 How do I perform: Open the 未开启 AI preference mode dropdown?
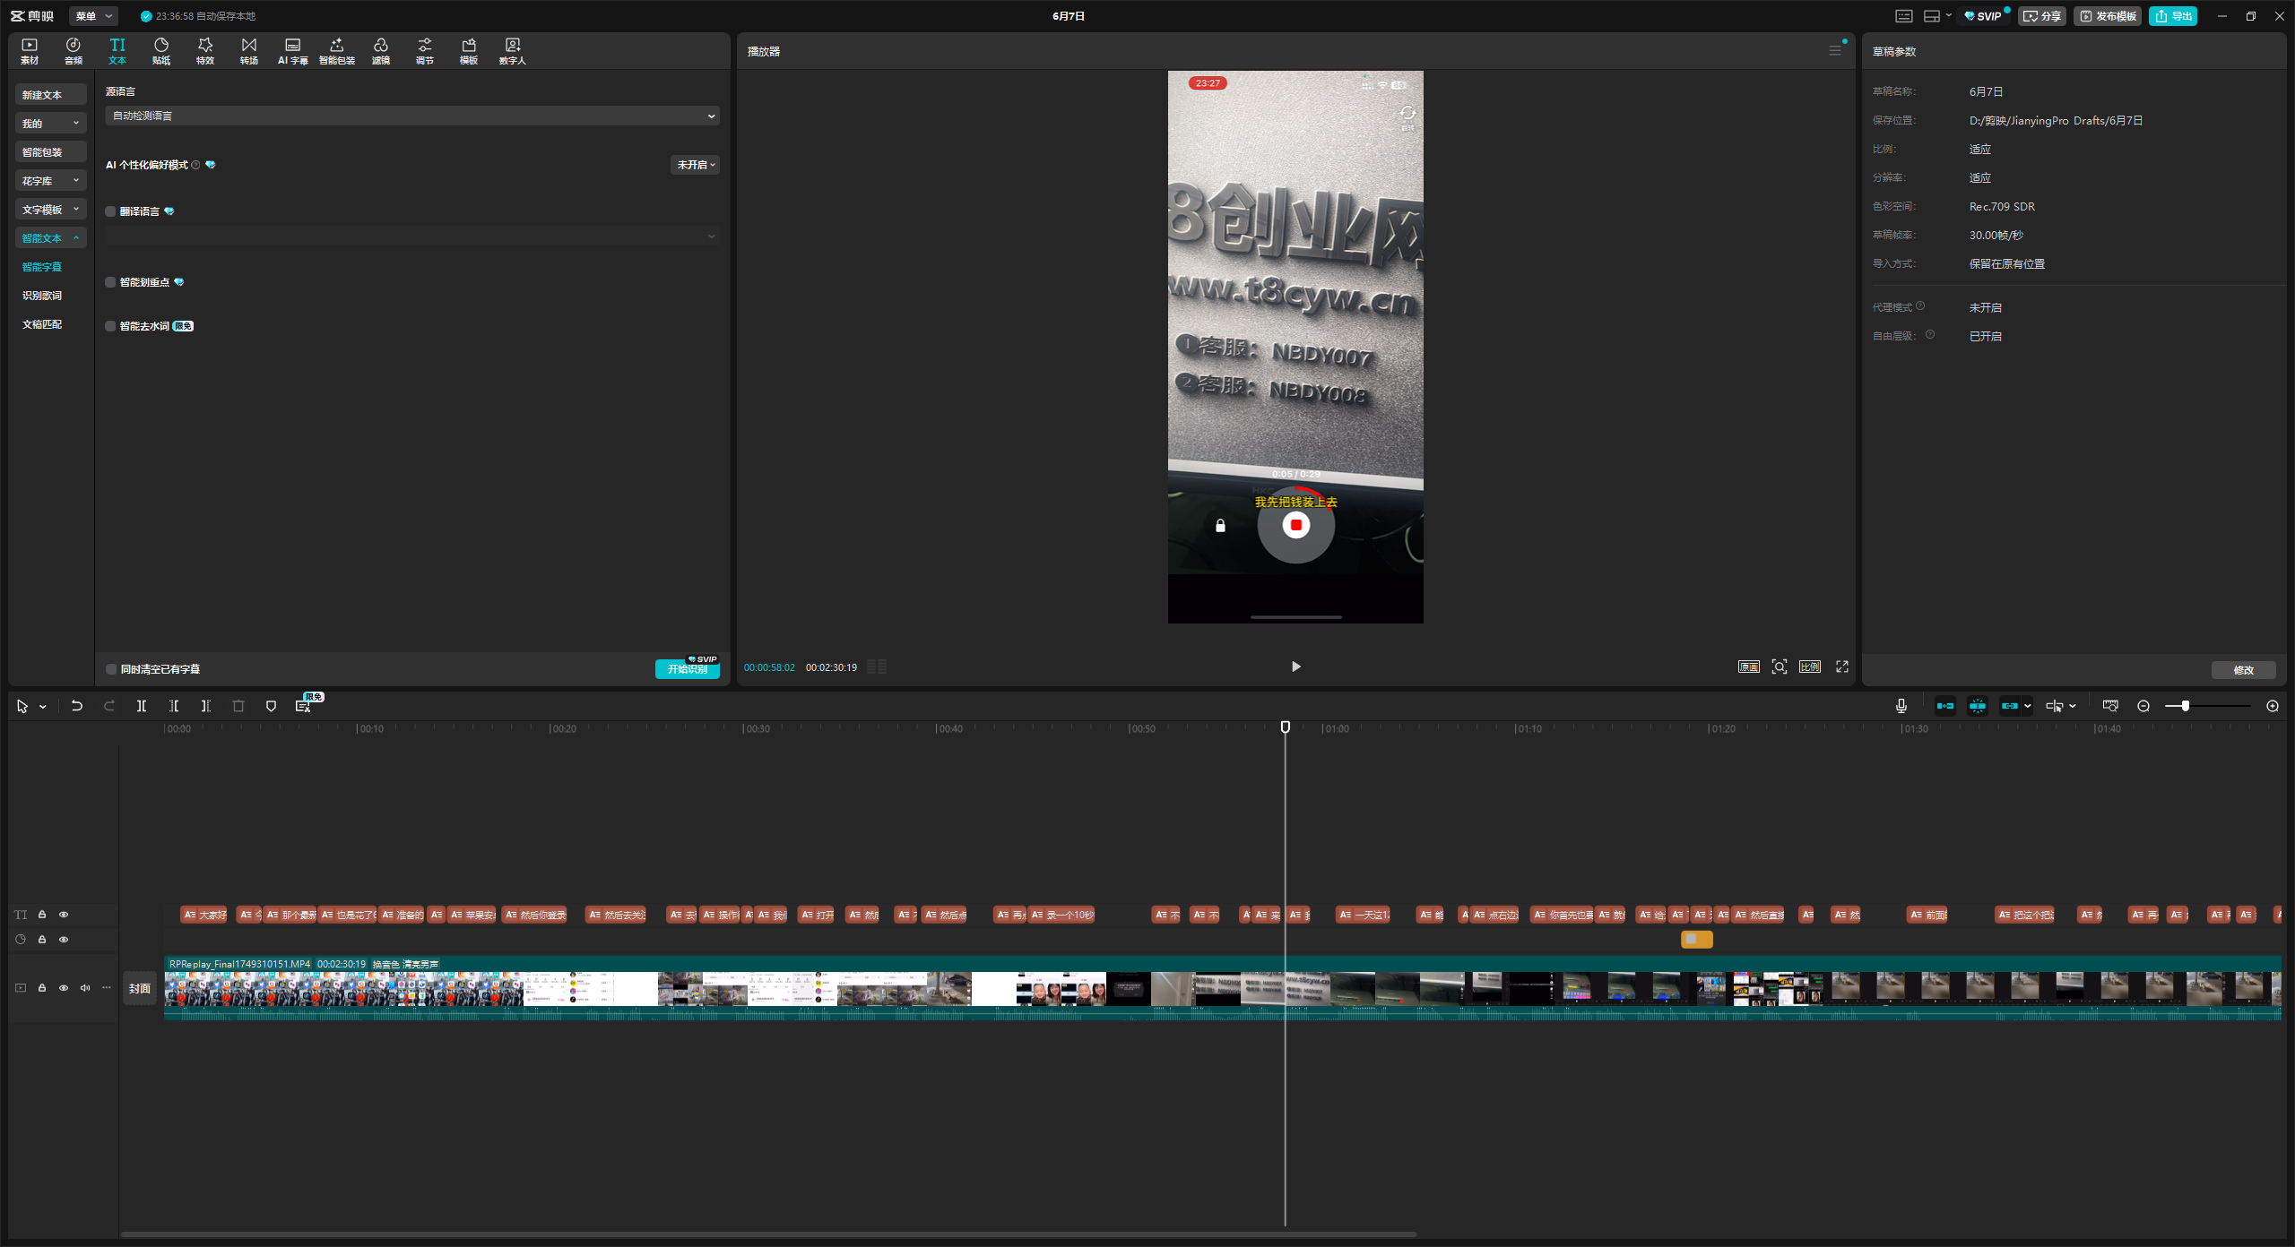[696, 165]
